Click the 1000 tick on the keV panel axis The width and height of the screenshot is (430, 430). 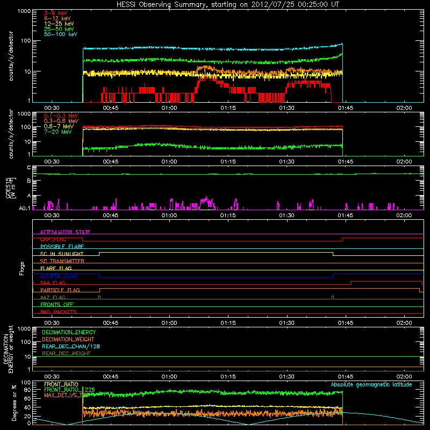pos(24,11)
